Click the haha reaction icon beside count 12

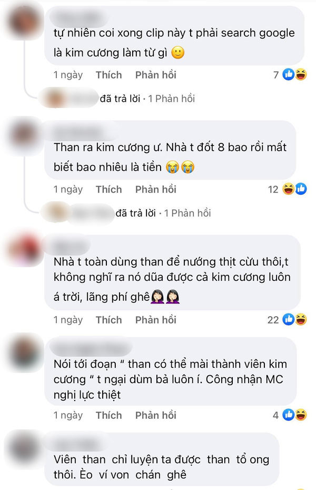(x=288, y=189)
